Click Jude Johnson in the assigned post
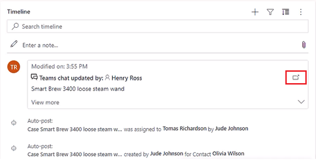The width and height of the screenshot is (316, 160). point(231,129)
